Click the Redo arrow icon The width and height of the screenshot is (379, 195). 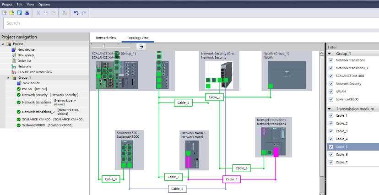point(84,13)
